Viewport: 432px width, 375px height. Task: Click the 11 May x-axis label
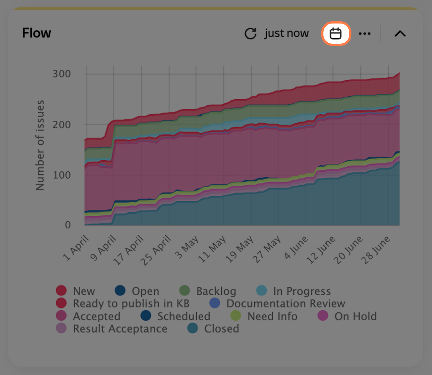212,249
